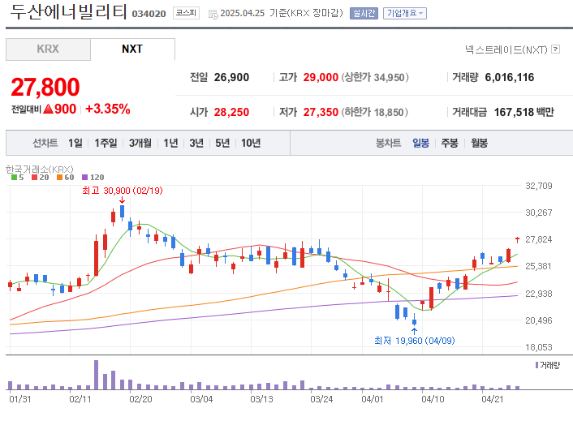The width and height of the screenshot is (573, 421).
Task: Show the 1주일 line chart
Action: click(106, 143)
